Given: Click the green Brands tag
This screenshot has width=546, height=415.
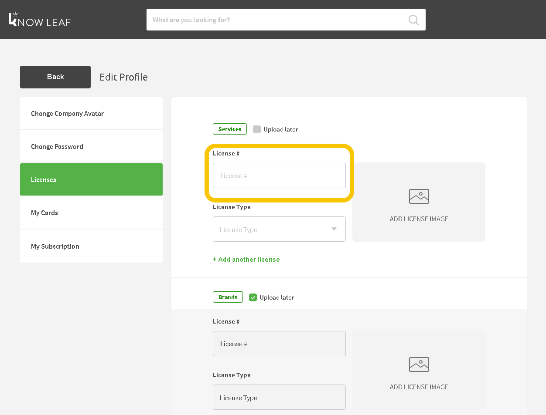Looking at the screenshot, I should [x=228, y=297].
